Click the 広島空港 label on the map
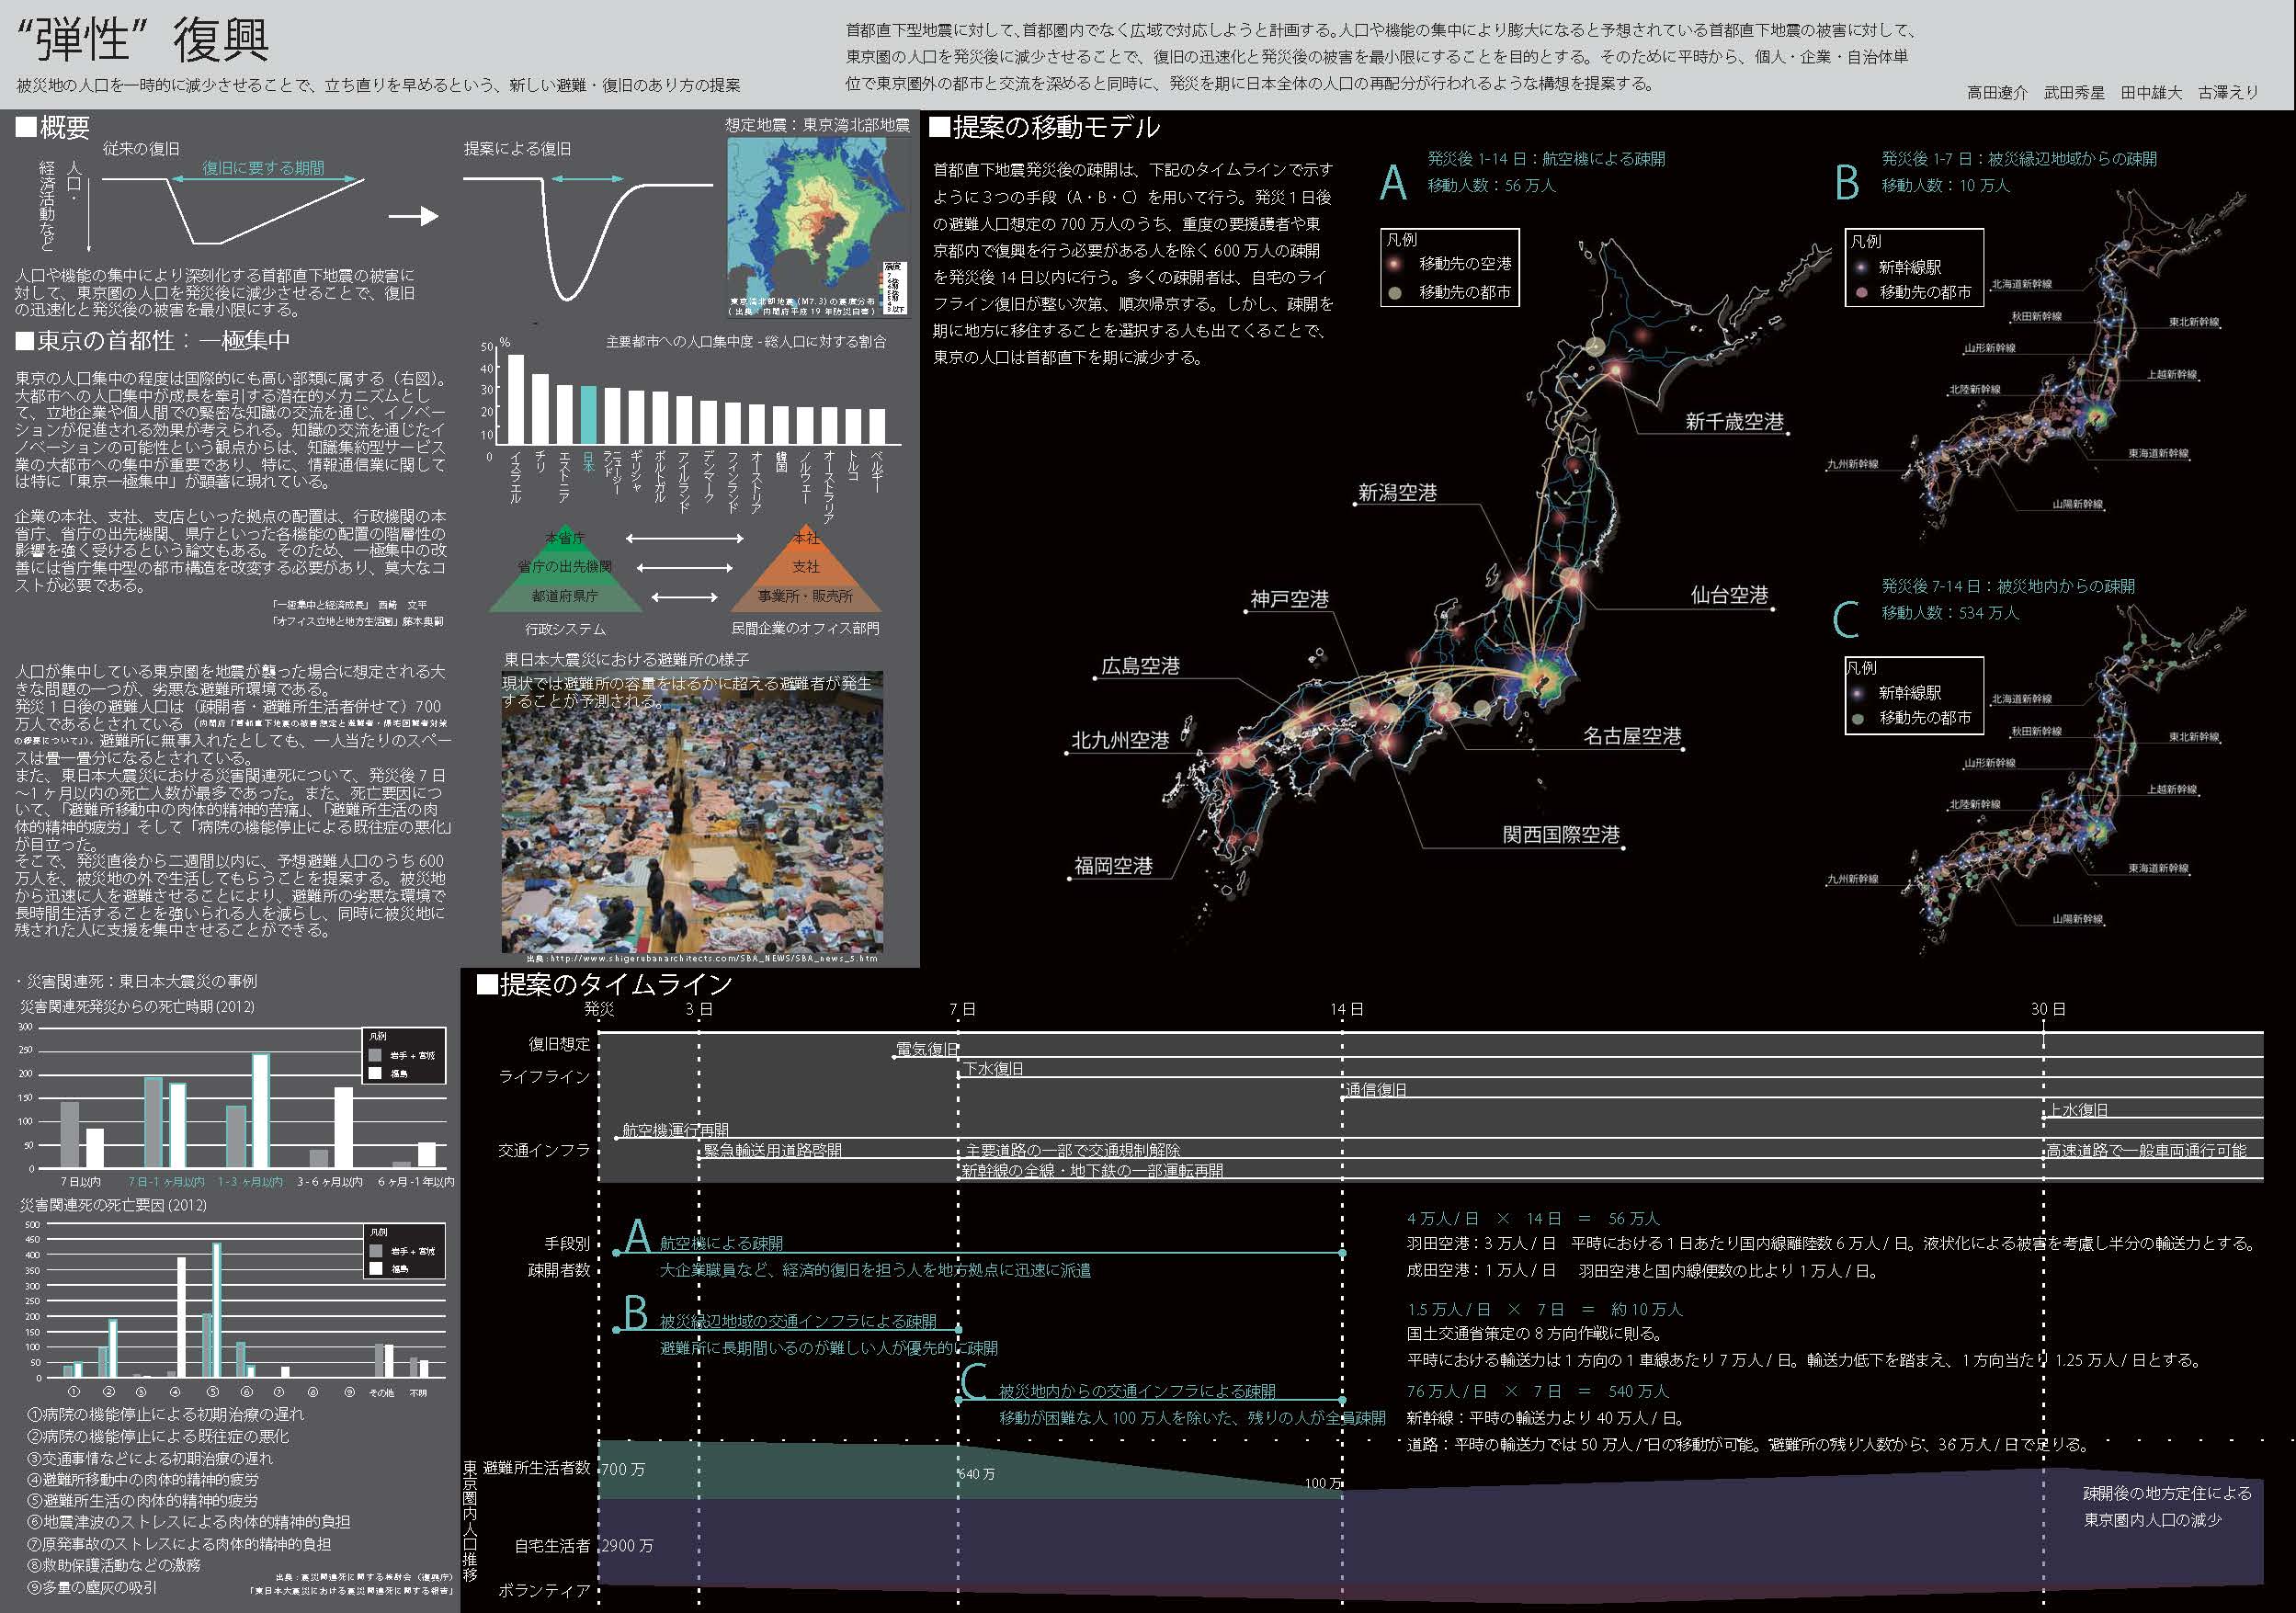The image size is (2296, 1613). [1141, 666]
